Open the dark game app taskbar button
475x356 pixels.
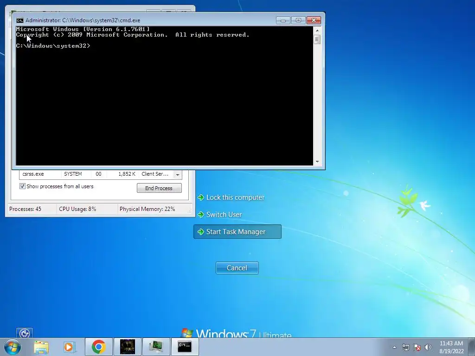click(x=128, y=347)
